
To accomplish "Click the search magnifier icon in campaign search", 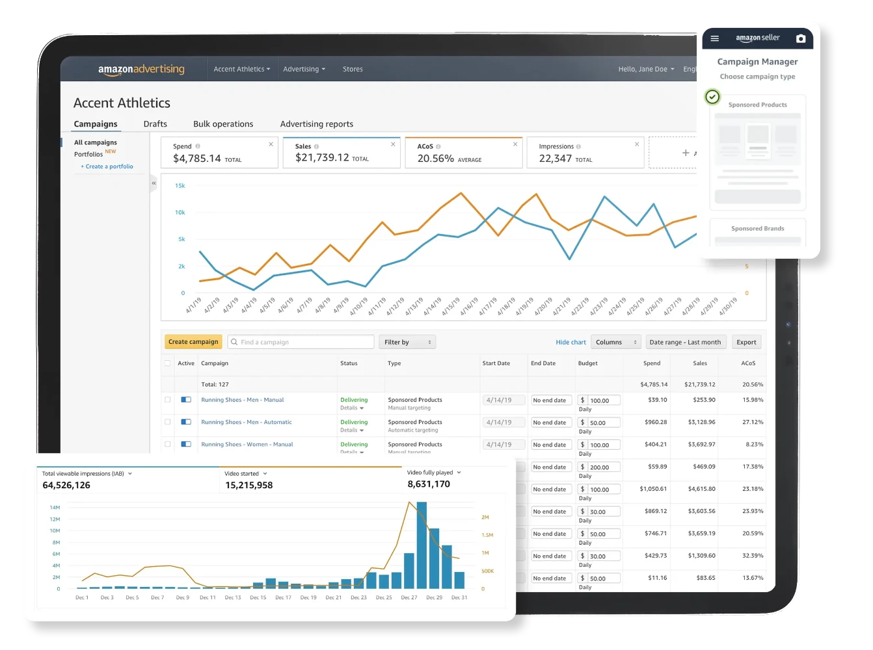I will (234, 342).
